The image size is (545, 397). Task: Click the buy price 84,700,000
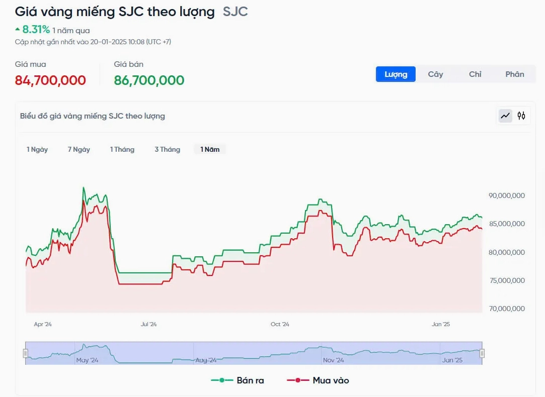(50, 80)
